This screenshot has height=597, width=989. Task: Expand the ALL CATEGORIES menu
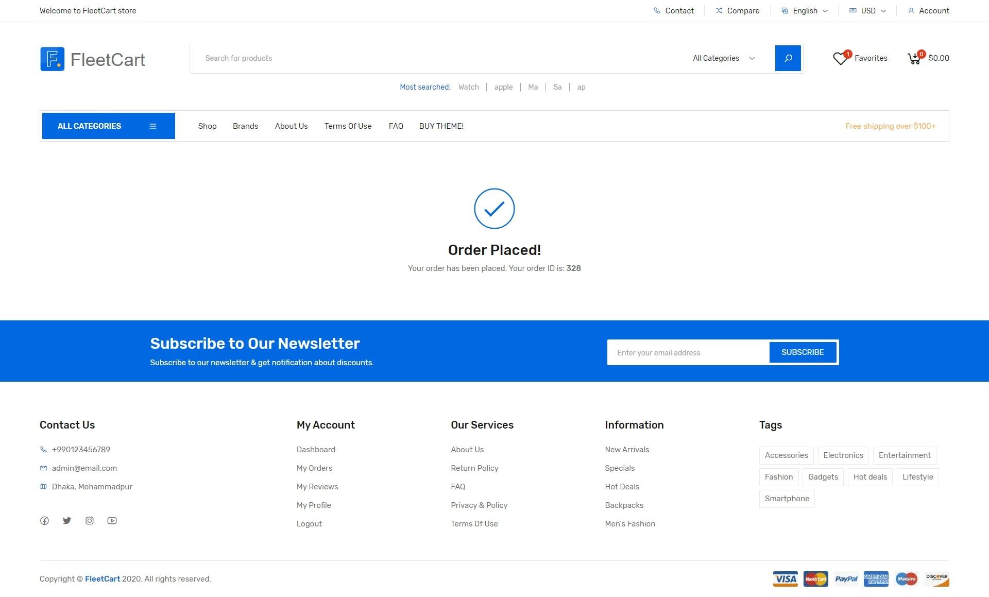coord(108,126)
